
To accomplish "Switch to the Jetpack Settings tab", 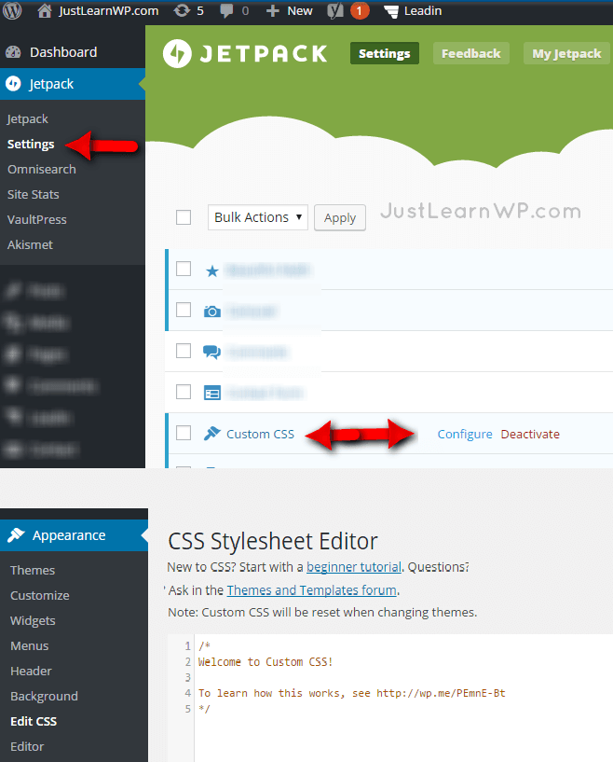I will click(385, 53).
